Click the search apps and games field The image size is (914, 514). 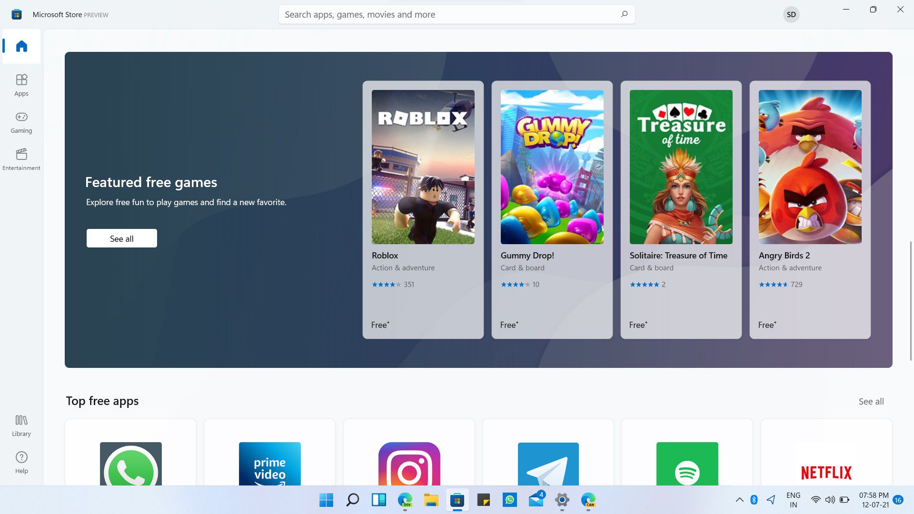coord(447,14)
